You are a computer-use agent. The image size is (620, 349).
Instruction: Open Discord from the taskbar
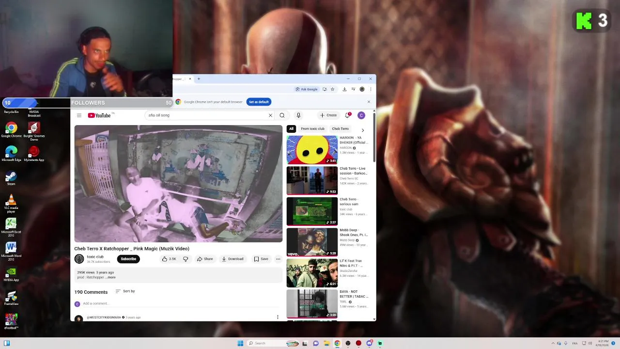click(369, 343)
